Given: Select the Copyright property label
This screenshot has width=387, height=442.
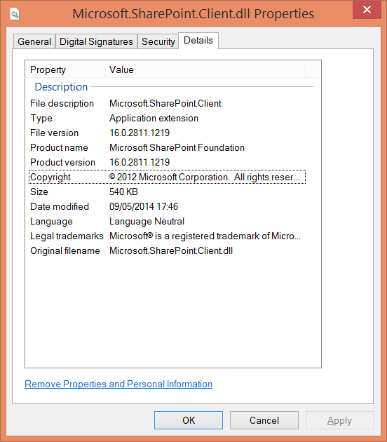Looking at the screenshot, I should (x=50, y=177).
